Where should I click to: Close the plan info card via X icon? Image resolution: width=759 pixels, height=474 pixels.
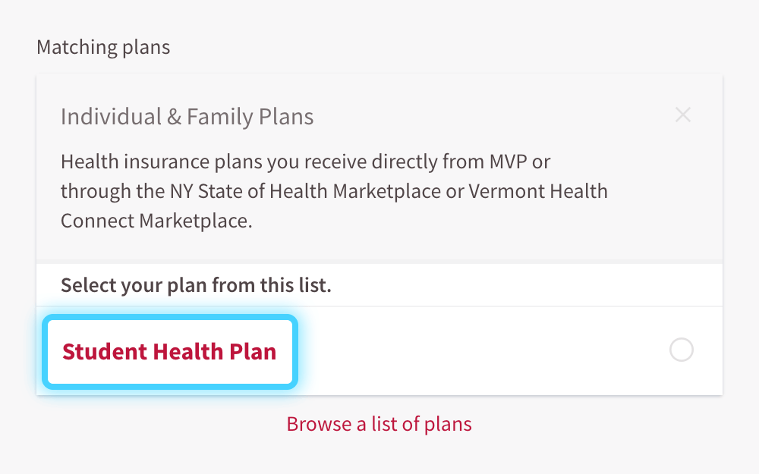click(683, 115)
